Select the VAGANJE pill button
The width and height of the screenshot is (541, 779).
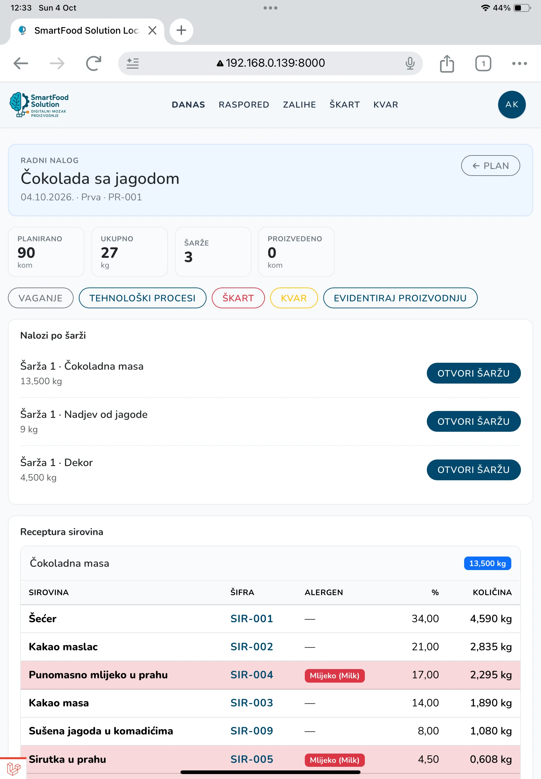[x=41, y=298]
